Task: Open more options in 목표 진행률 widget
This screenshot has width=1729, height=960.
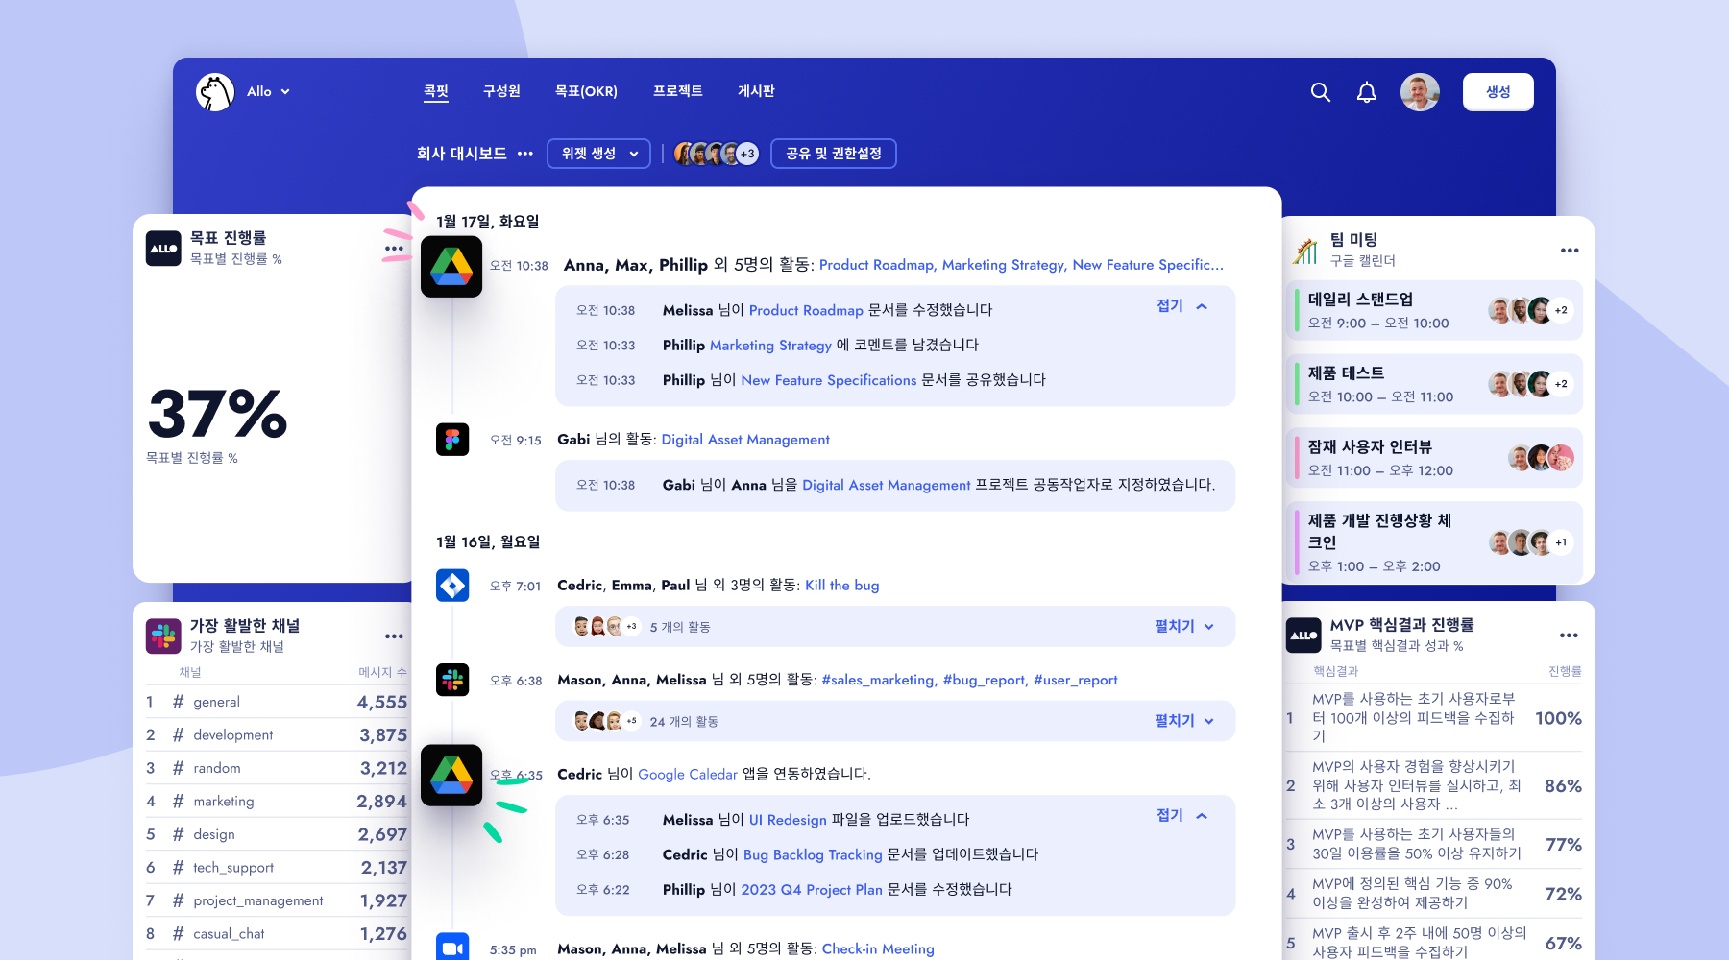Action: click(394, 249)
